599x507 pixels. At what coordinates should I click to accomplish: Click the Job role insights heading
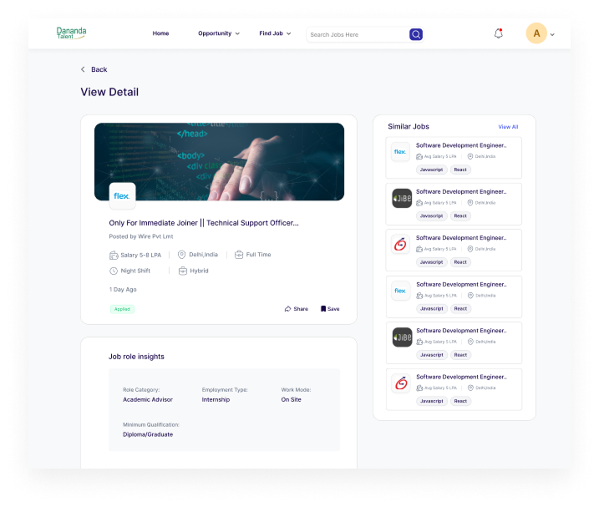(x=136, y=357)
